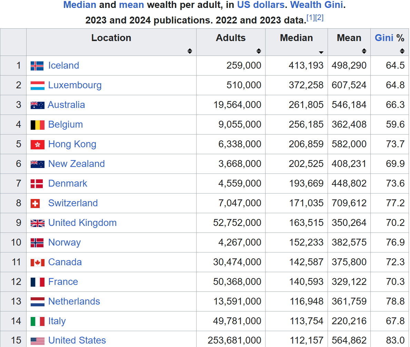Open the France article link
This screenshot has width=410, height=347.
[63, 282]
